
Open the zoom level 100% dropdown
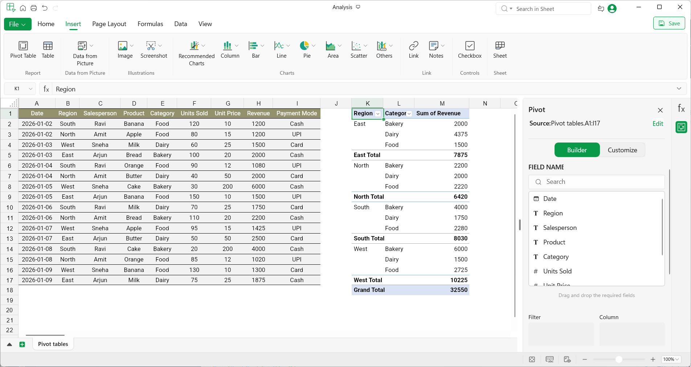(x=671, y=359)
